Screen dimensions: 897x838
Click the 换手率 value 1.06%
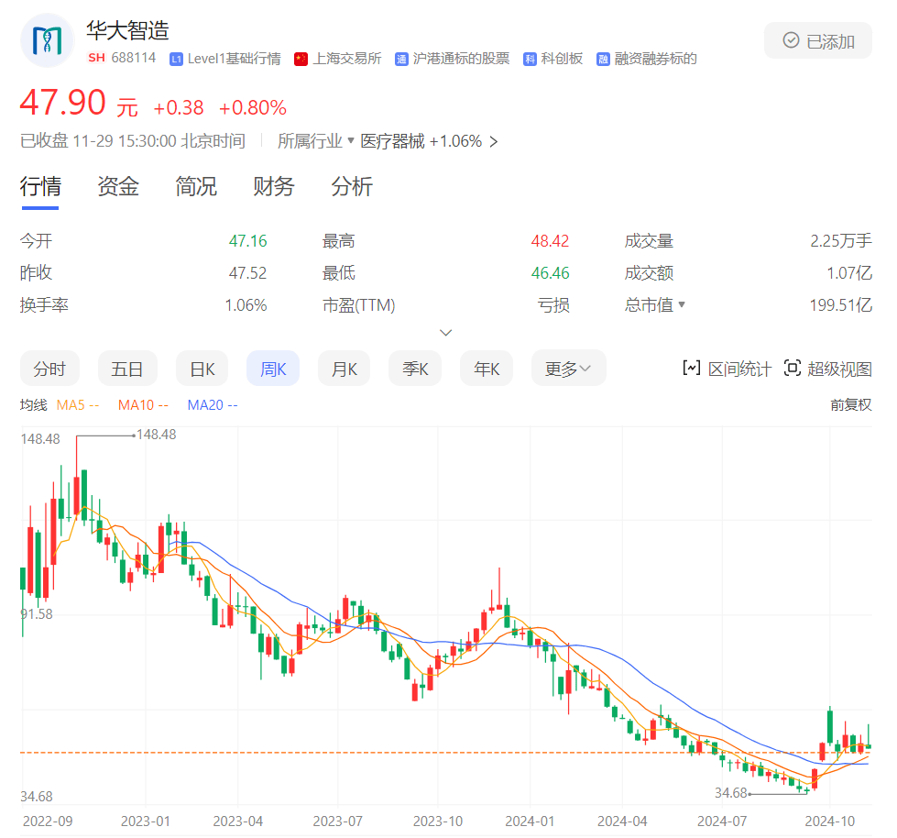coord(246,305)
